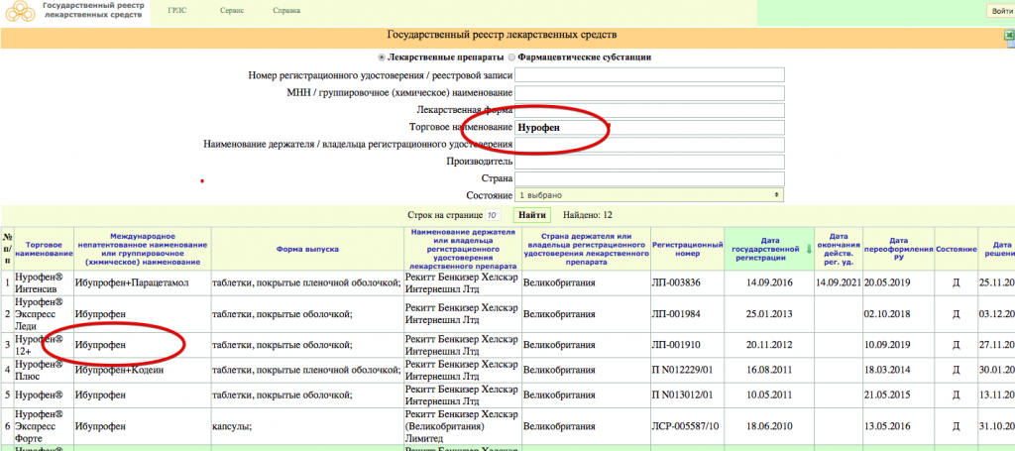The height and width of the screenshot is (451, 1015).
Task: Export results via the Excel icon
Action: pyautogui.click(x=1009, y=37)
